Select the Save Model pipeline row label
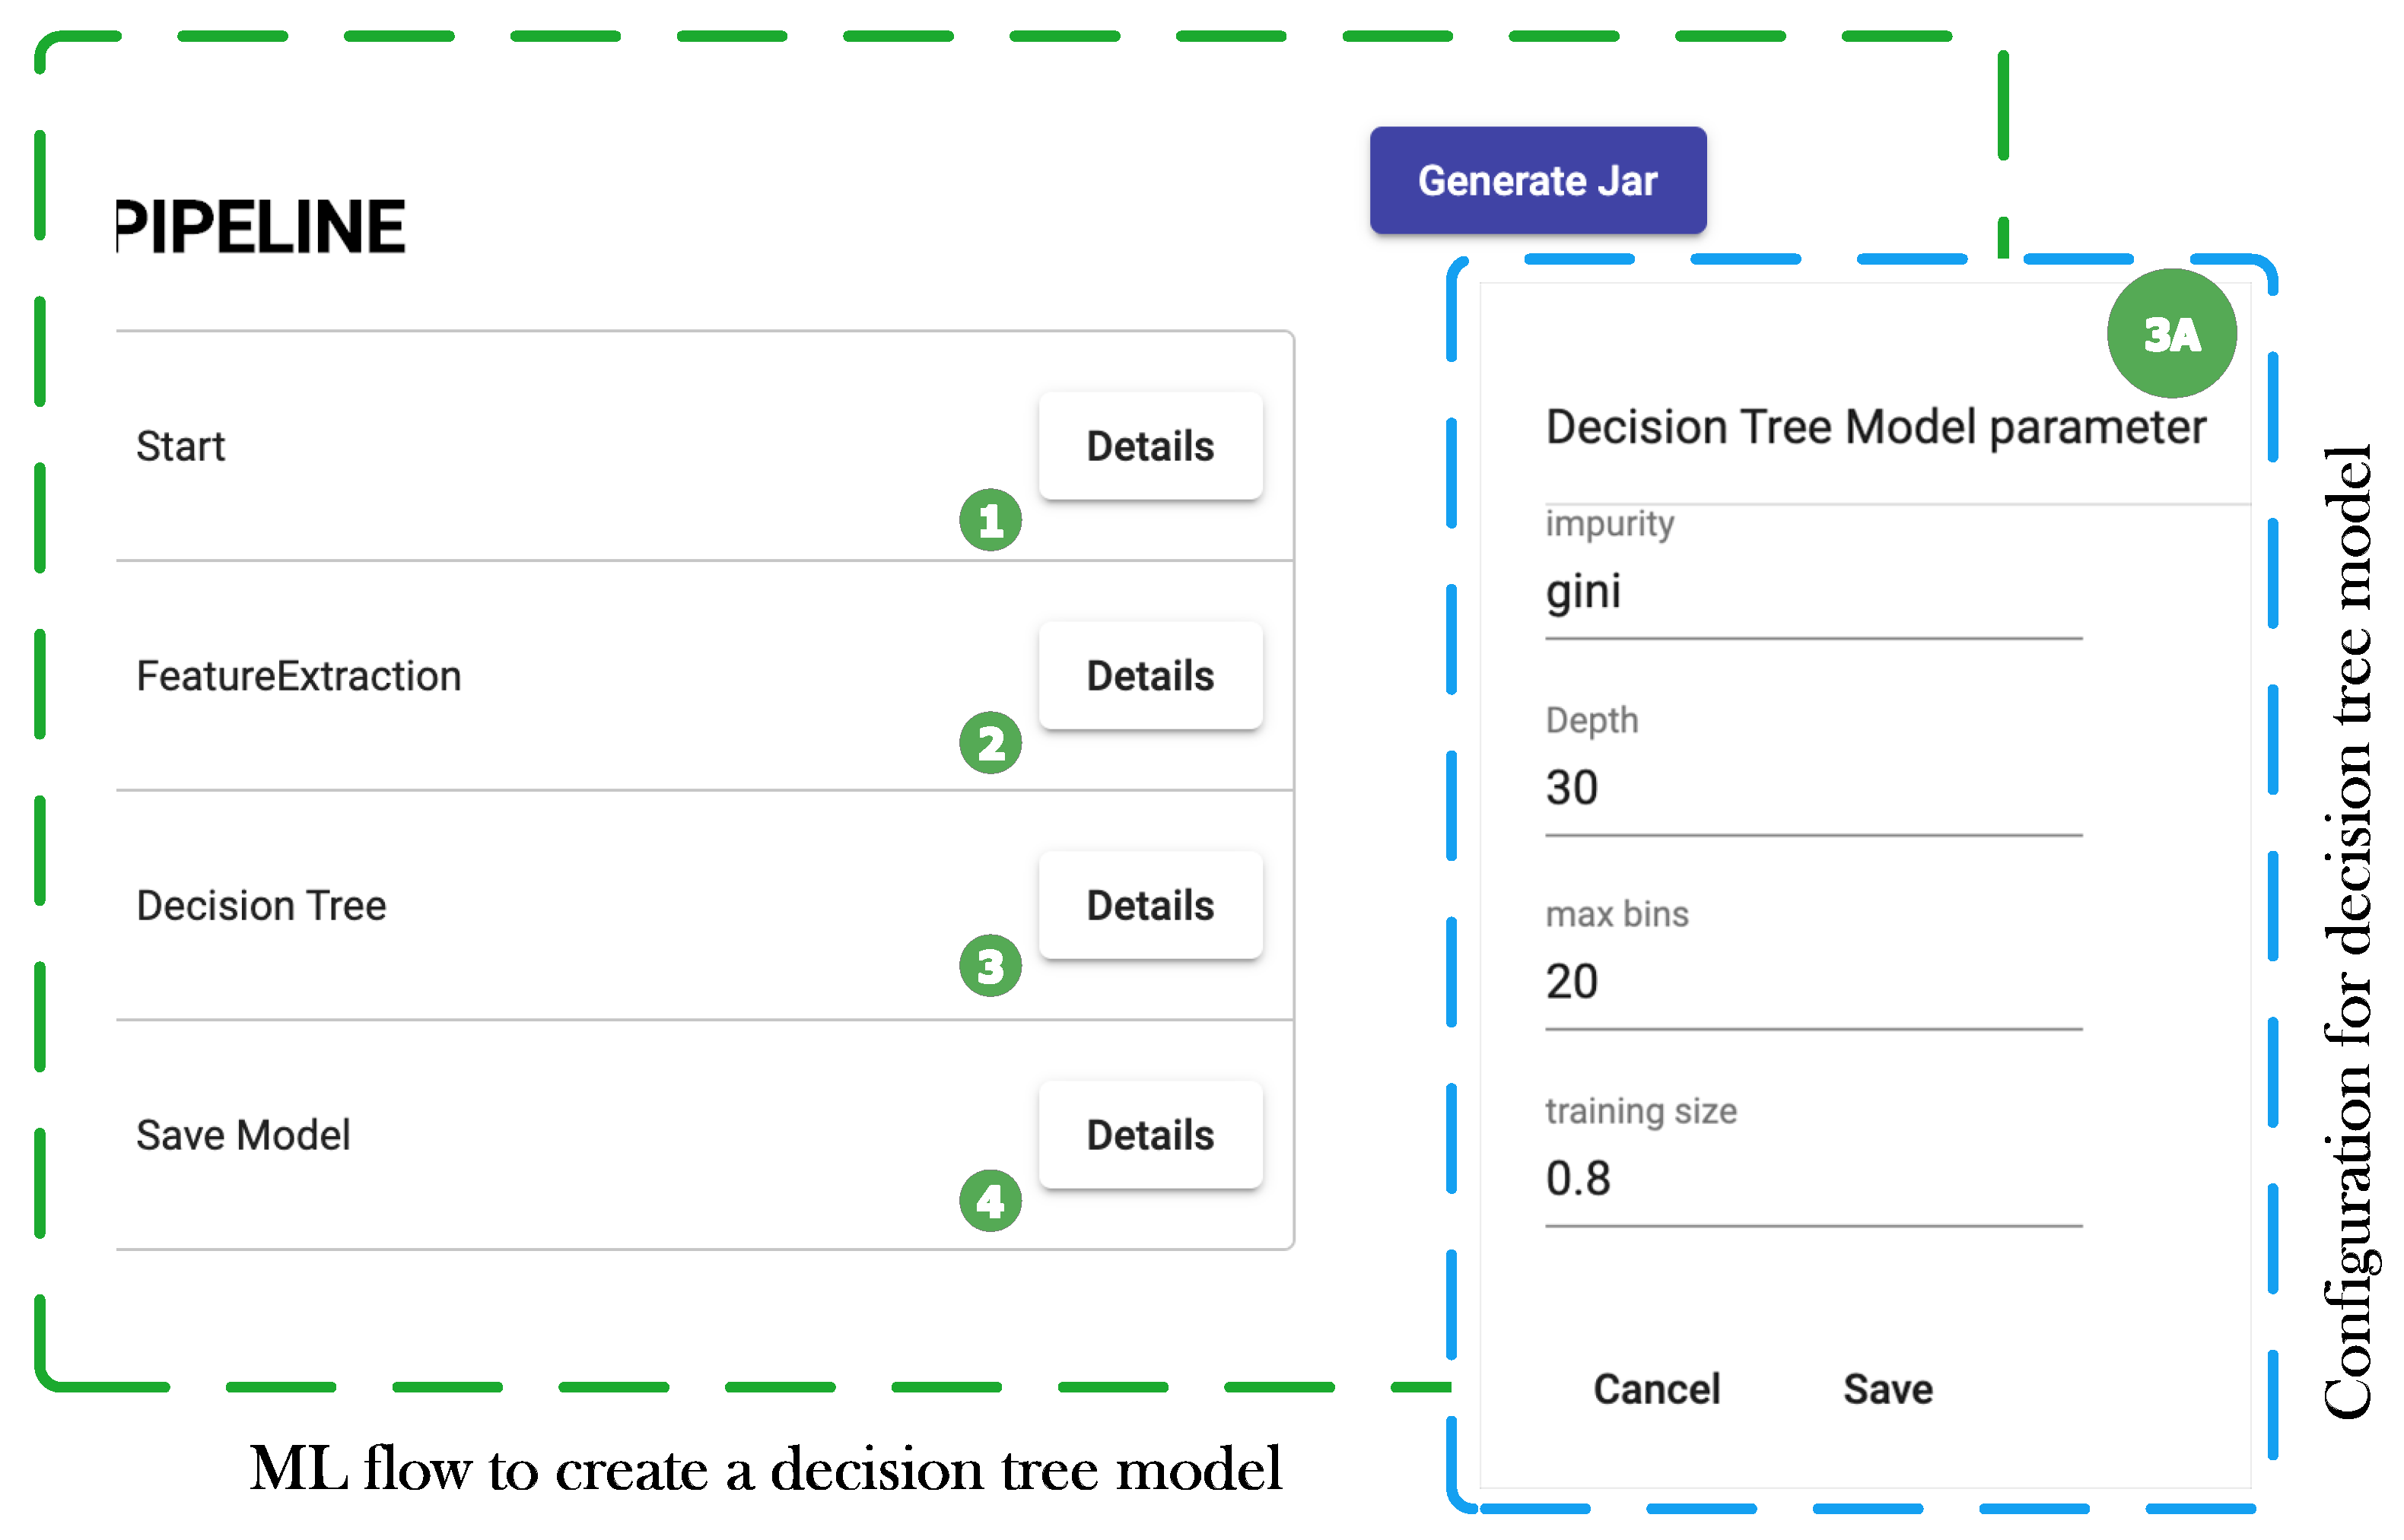Image resolution: width=2404 pixels, height=1540 pixels. click(243, 1135)
